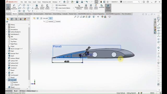Switch to the Features tab
The width and height of the screenshot is (167, 94).
pyautogui.click(x=8, y=14)
